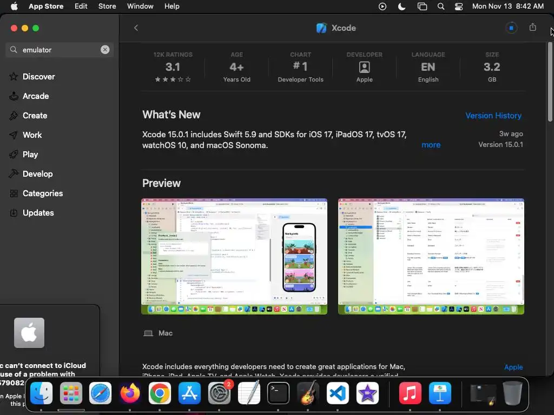Open Launchpad from the Dock

(71, 393)
